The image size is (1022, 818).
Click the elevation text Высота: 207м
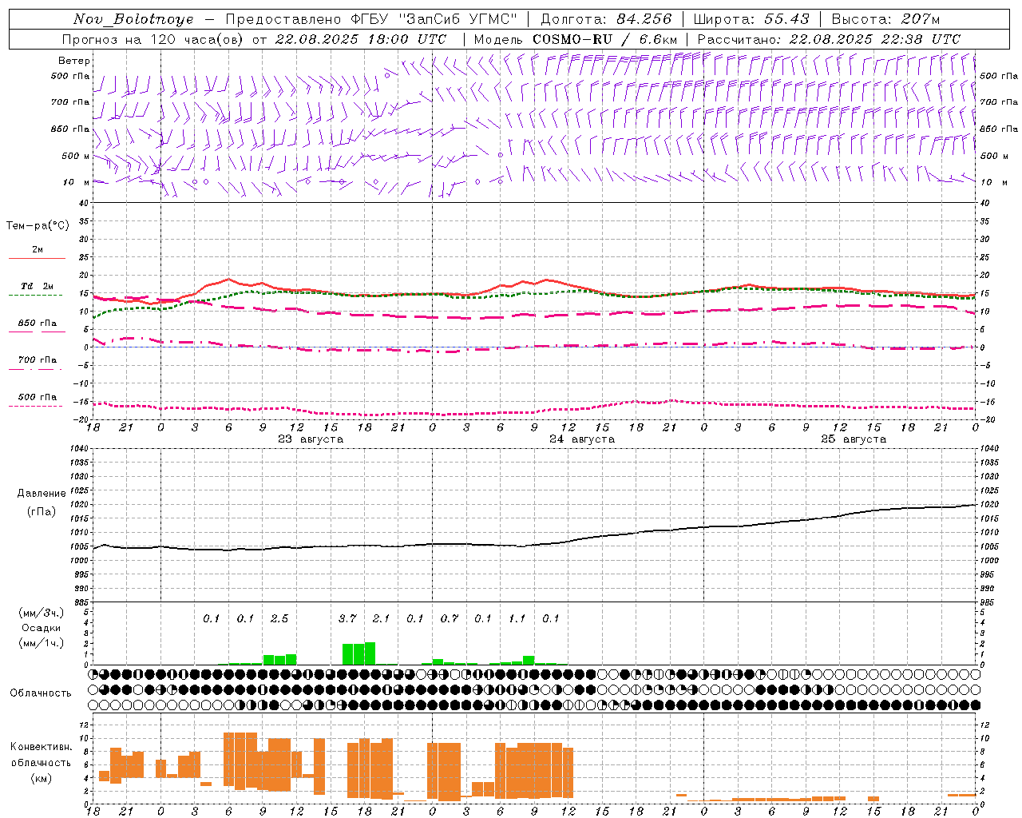(885, 19)
